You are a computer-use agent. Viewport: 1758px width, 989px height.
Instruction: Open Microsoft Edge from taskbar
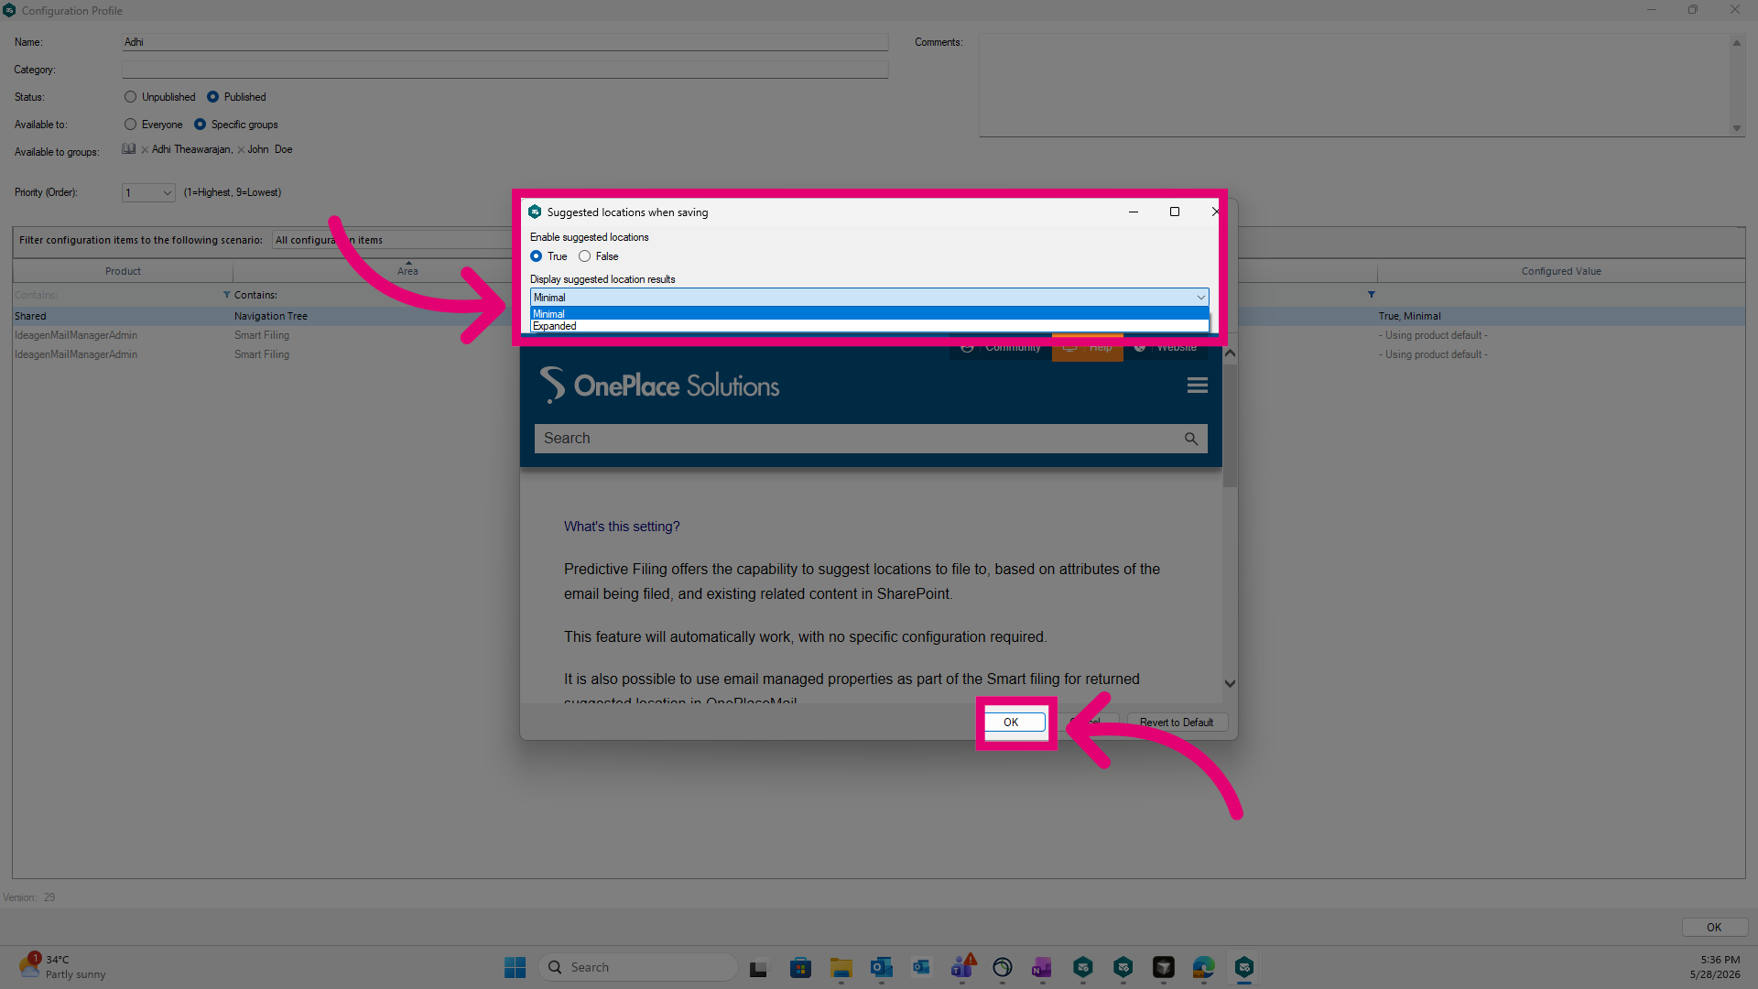[x=1203, y=968]
